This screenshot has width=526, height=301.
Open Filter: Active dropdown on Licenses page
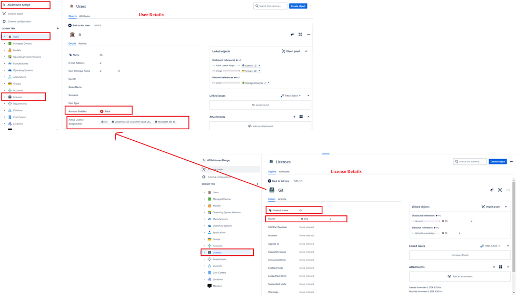point(490,246)
